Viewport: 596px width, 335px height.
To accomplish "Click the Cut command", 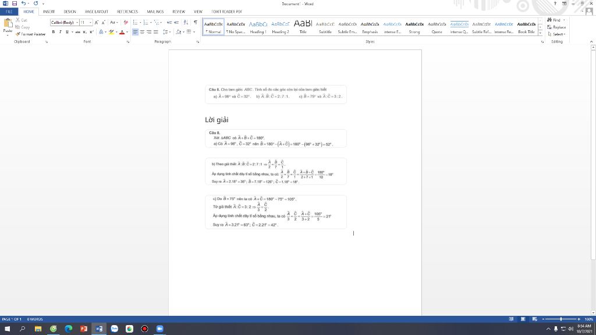I will 22,20.
